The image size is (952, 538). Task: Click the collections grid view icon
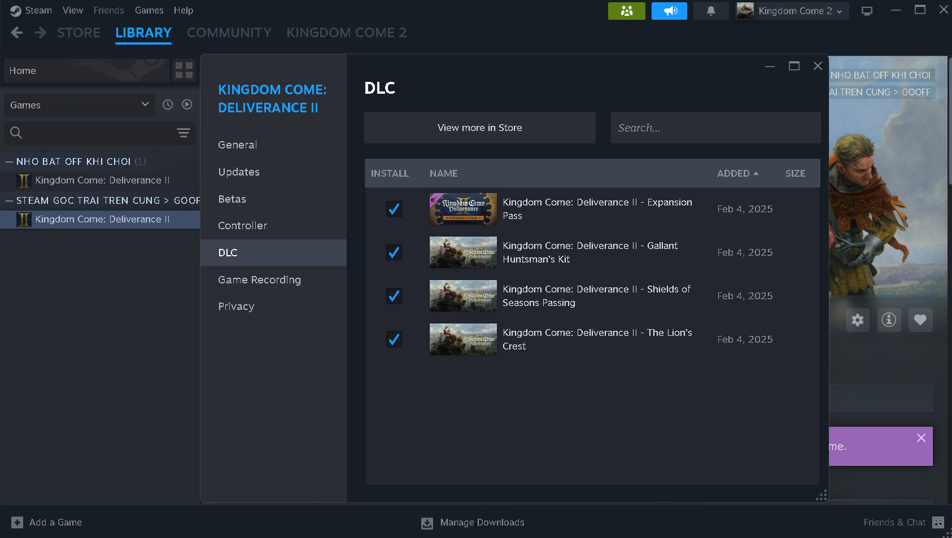point(184,71)
